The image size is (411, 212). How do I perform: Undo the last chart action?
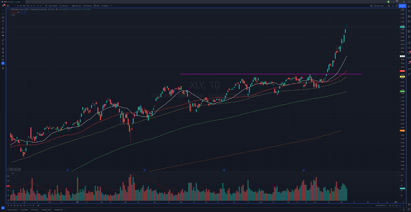pyautogui.click(x=111, y=6)
